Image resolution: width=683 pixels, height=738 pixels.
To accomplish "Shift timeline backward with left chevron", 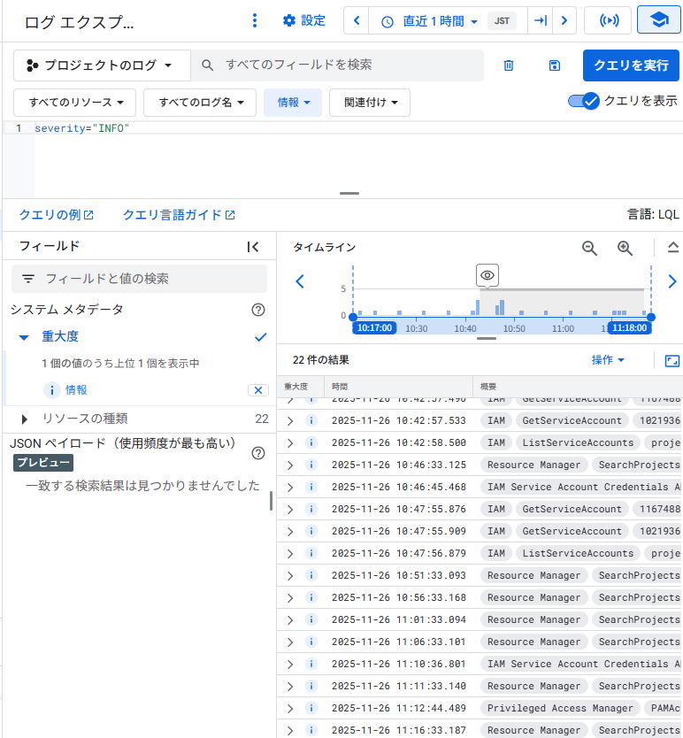I will pos(300,281).
